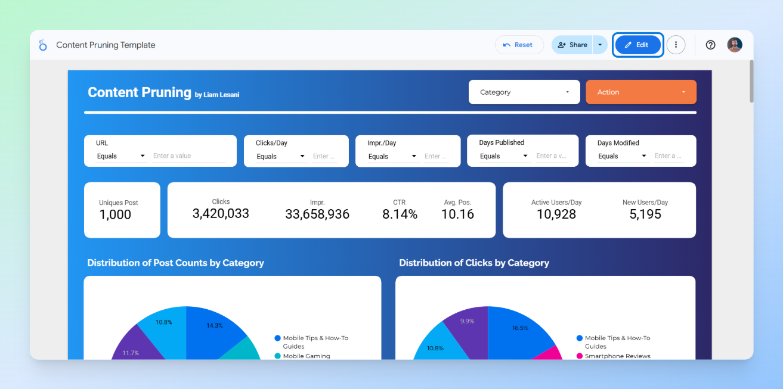
Task: Select the Edit pencil icon
Action: [628, 44]
